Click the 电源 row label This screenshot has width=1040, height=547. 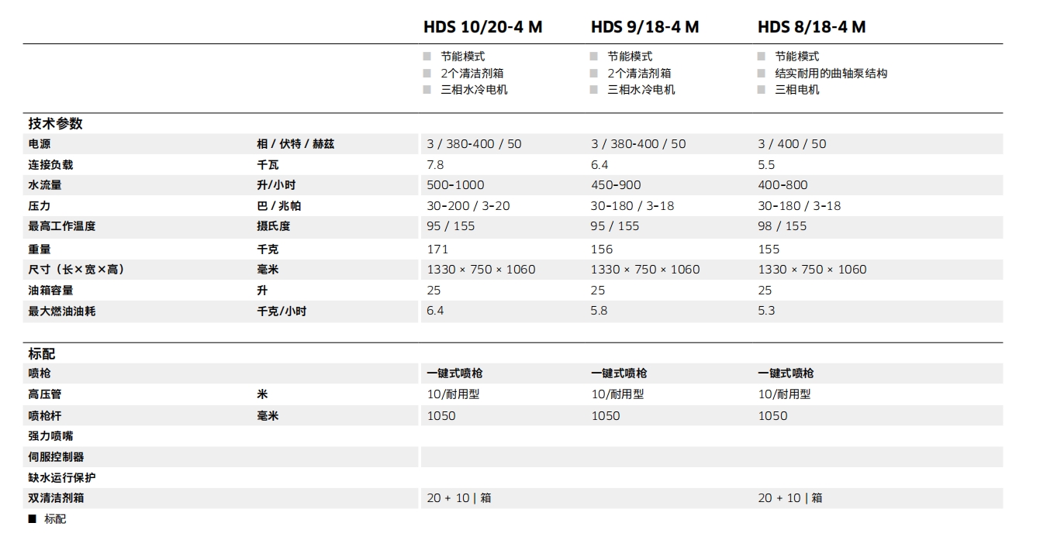pyautogui.click(x=40, y=144)
